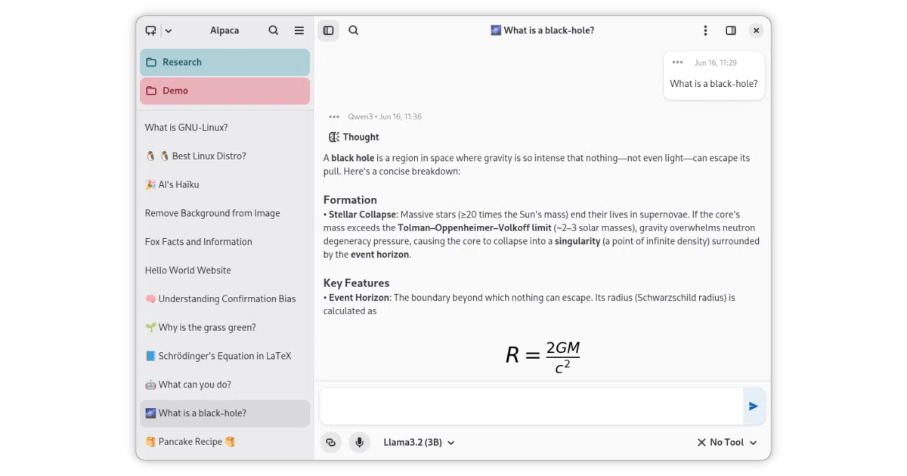Screen dimensions: 907x476
Task: Open the new chat options dropdown arrow
Action: click(169, 31)
